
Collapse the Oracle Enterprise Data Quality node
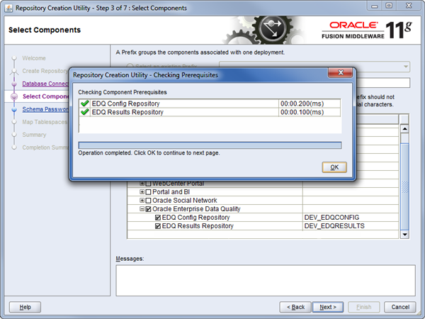point(142,208)
